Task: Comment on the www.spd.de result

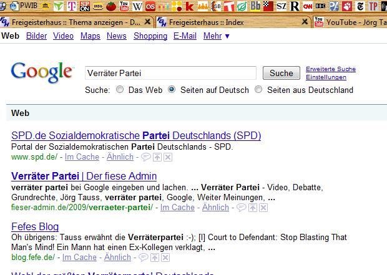Action: (145, 157)
